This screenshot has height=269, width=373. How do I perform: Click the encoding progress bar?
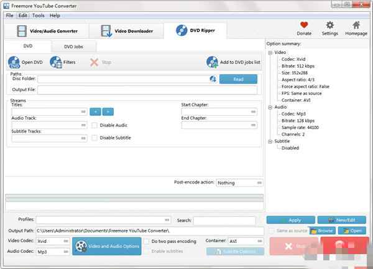click(x=134, y=198)
